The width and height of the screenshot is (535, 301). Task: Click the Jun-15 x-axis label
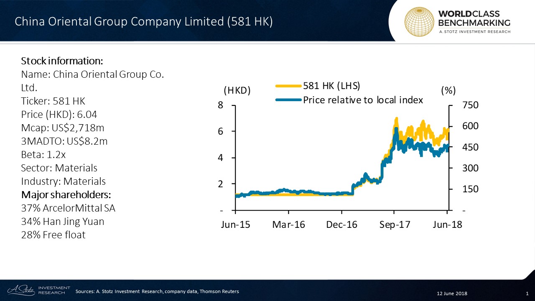tap(235, 224)
